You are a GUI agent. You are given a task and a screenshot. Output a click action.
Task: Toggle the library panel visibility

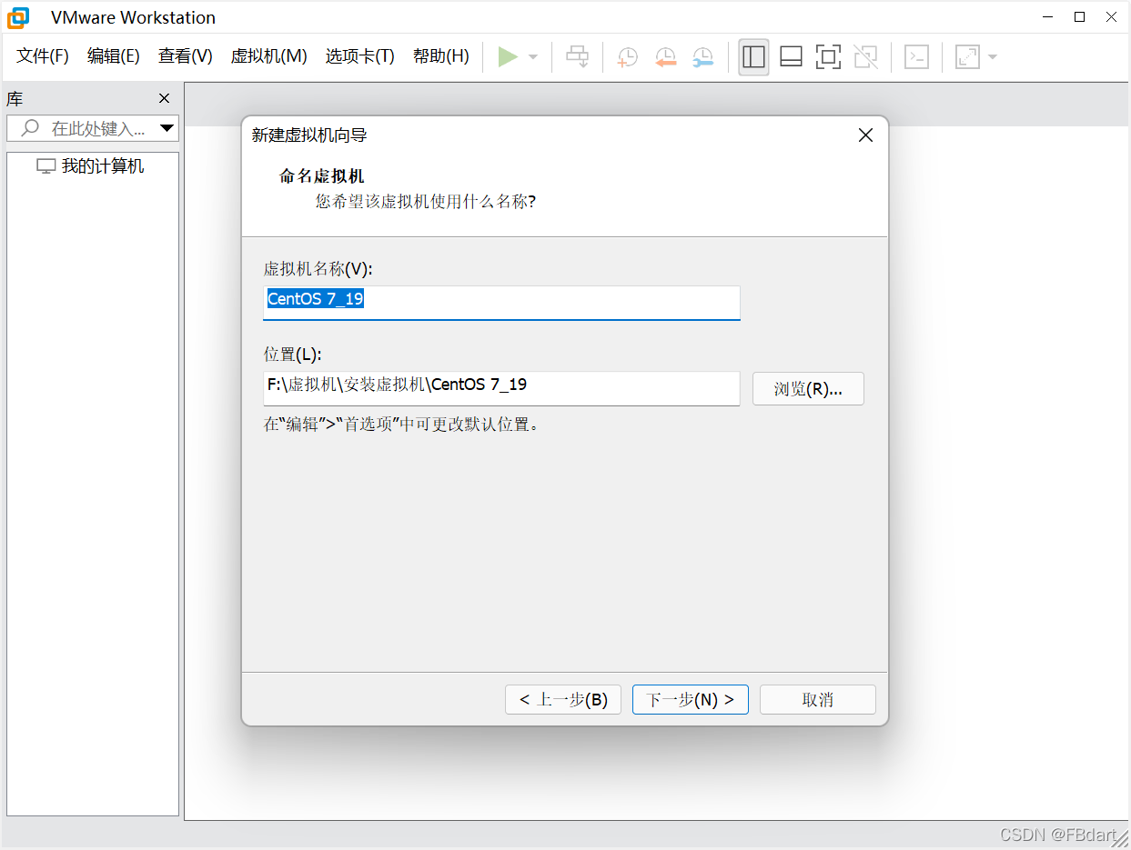[x=753, y=56]
